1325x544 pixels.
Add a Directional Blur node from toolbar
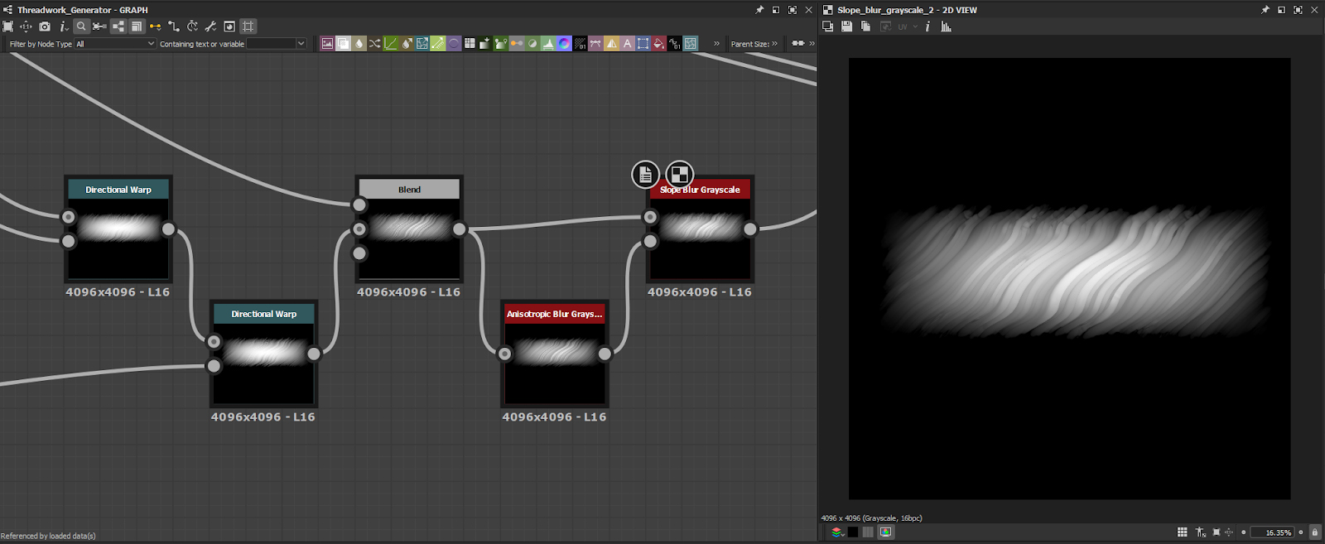pos(407,43)
